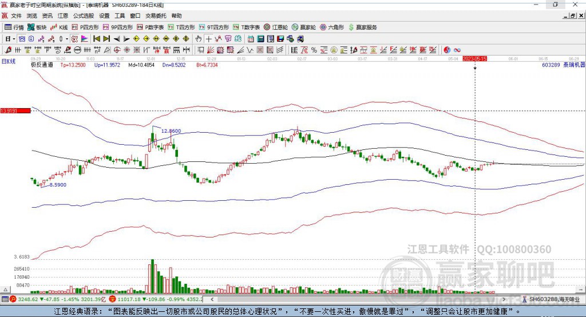Select the red pencil drawing tool

pos(8,50)
